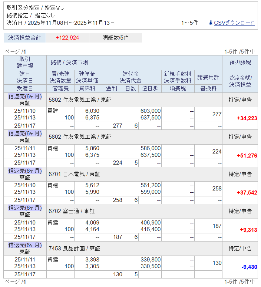The image size is (261, 287).
Task: Click the CSVダウンロード link
Action: click(x=234, y=23)
